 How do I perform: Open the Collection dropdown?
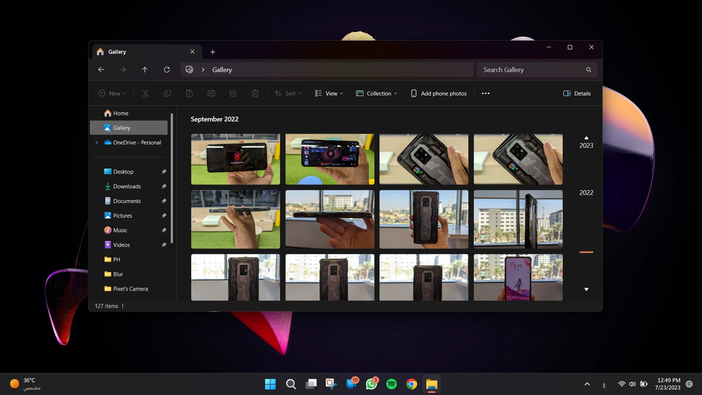click(377, 94)
